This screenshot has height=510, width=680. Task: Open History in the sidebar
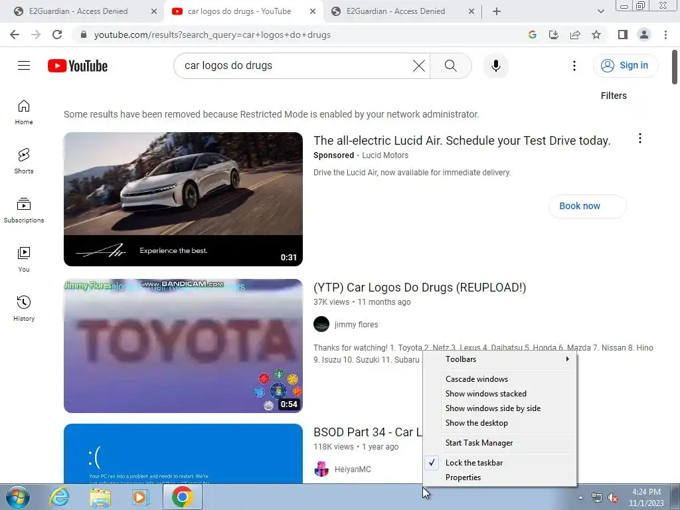pyautogui.click(x=24, y=308)
